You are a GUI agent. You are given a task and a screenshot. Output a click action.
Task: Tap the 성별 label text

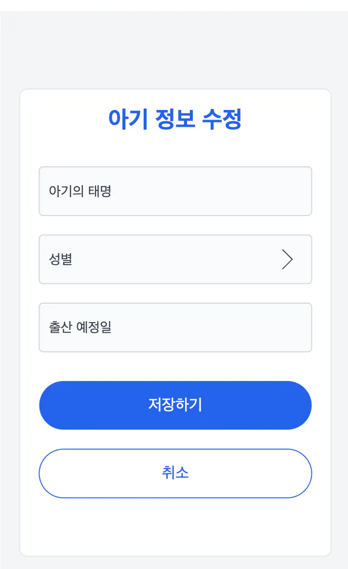click(x=61, y=259)
